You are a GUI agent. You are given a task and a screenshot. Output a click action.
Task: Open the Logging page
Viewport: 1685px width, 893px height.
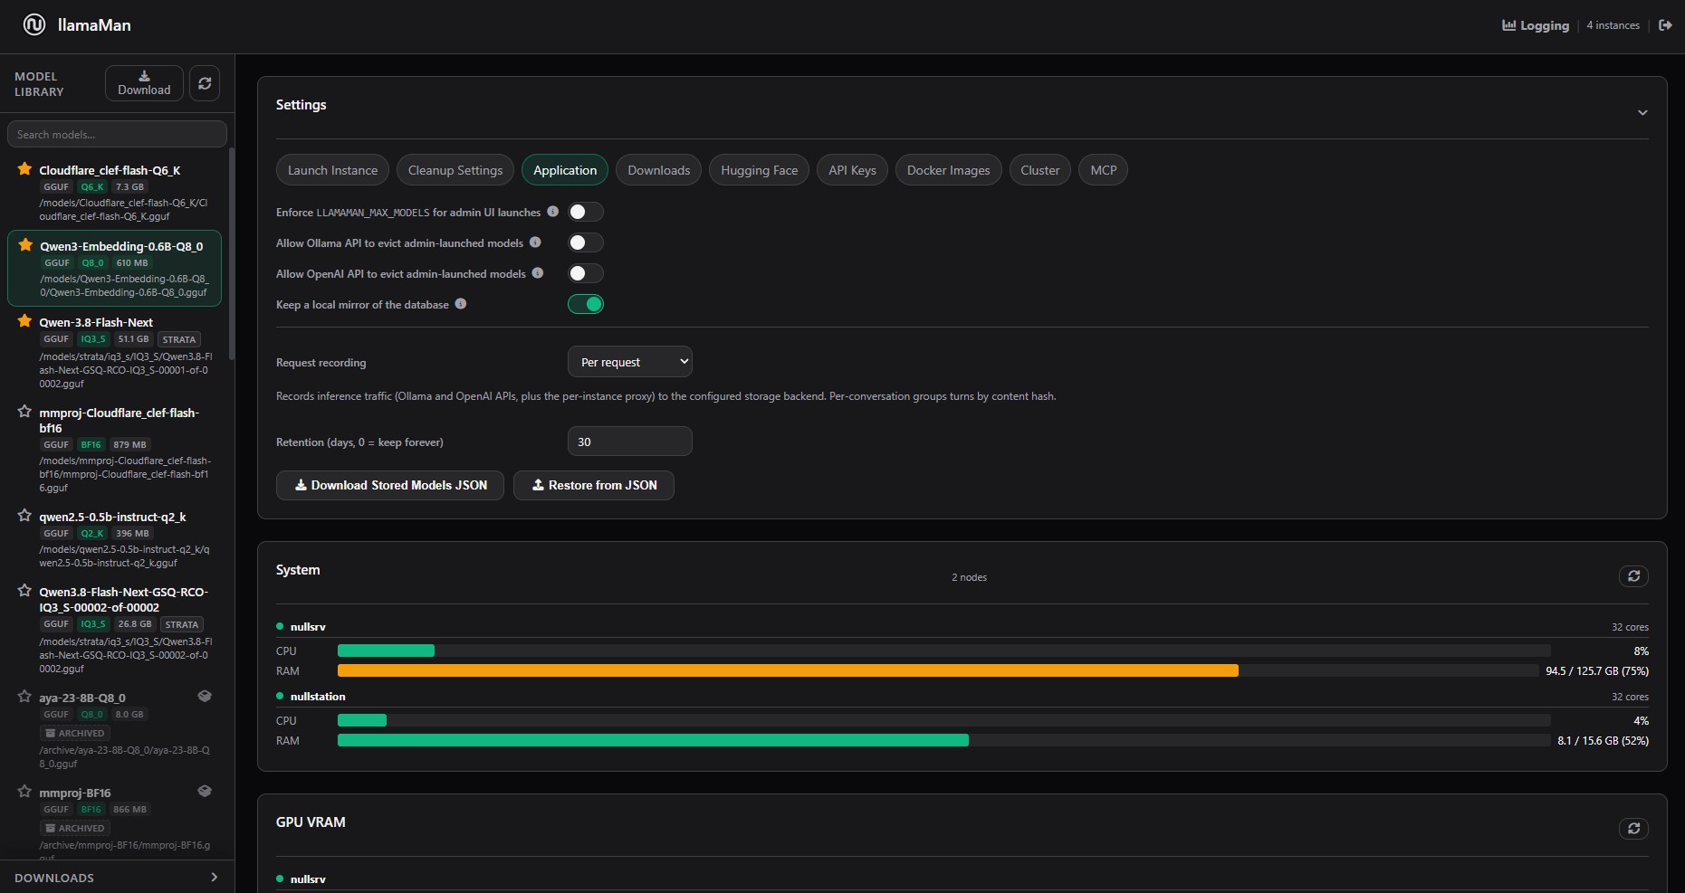[1536, 25]
